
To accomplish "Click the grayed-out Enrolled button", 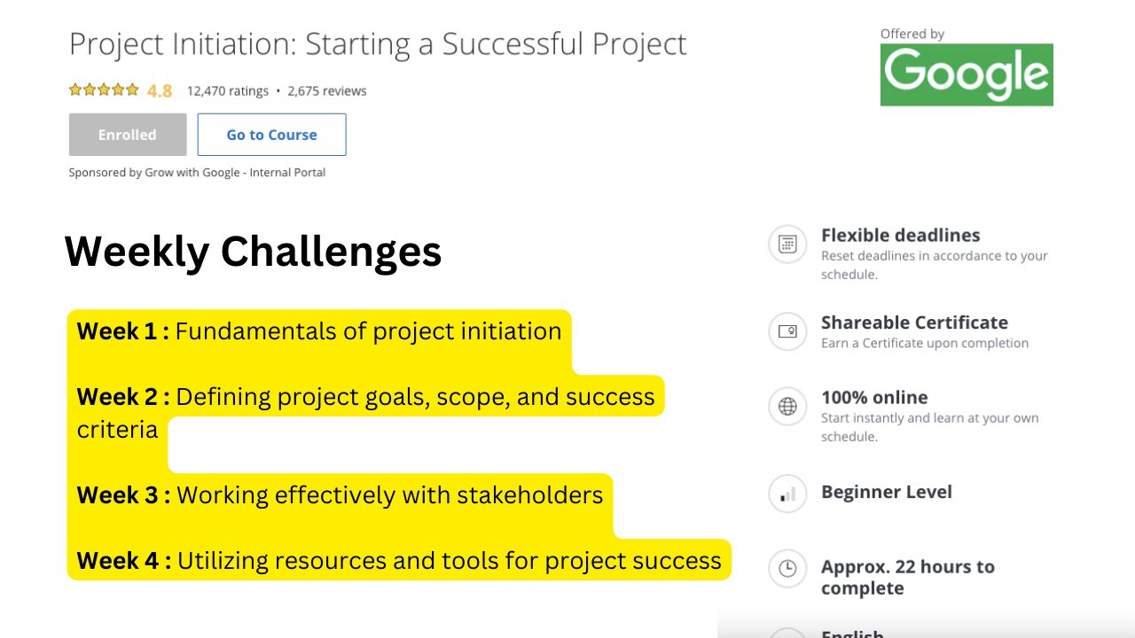I will (x=127, y=134).
